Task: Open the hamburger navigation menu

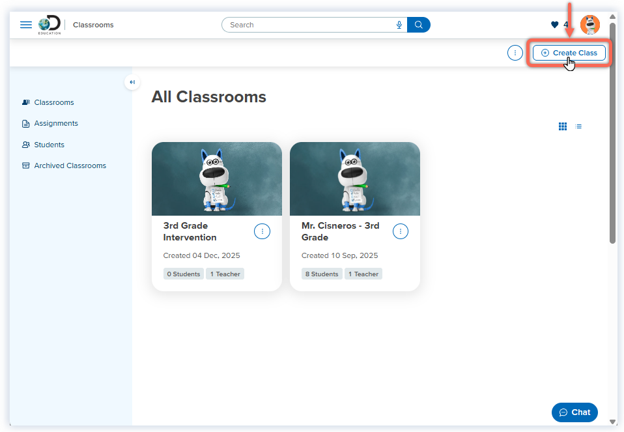Action: [25, 24]
